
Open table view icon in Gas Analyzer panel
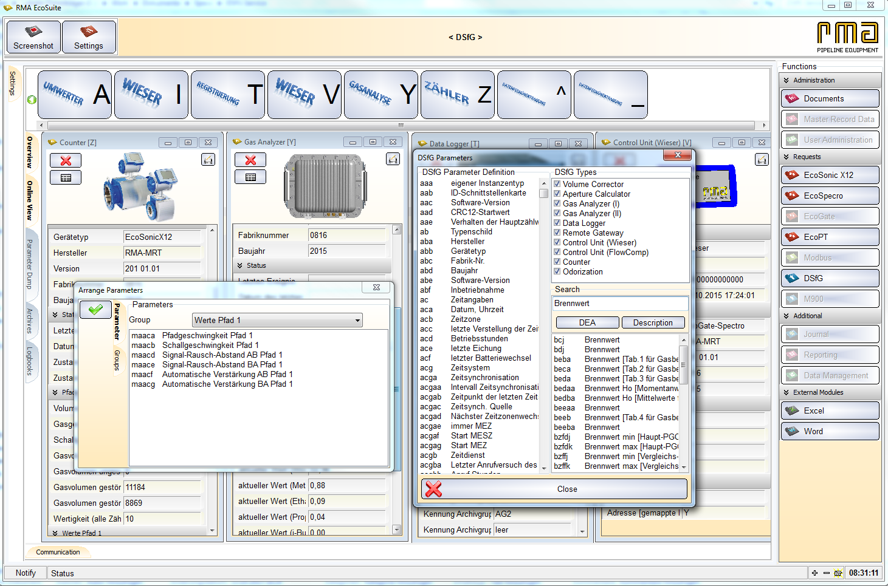250,177
